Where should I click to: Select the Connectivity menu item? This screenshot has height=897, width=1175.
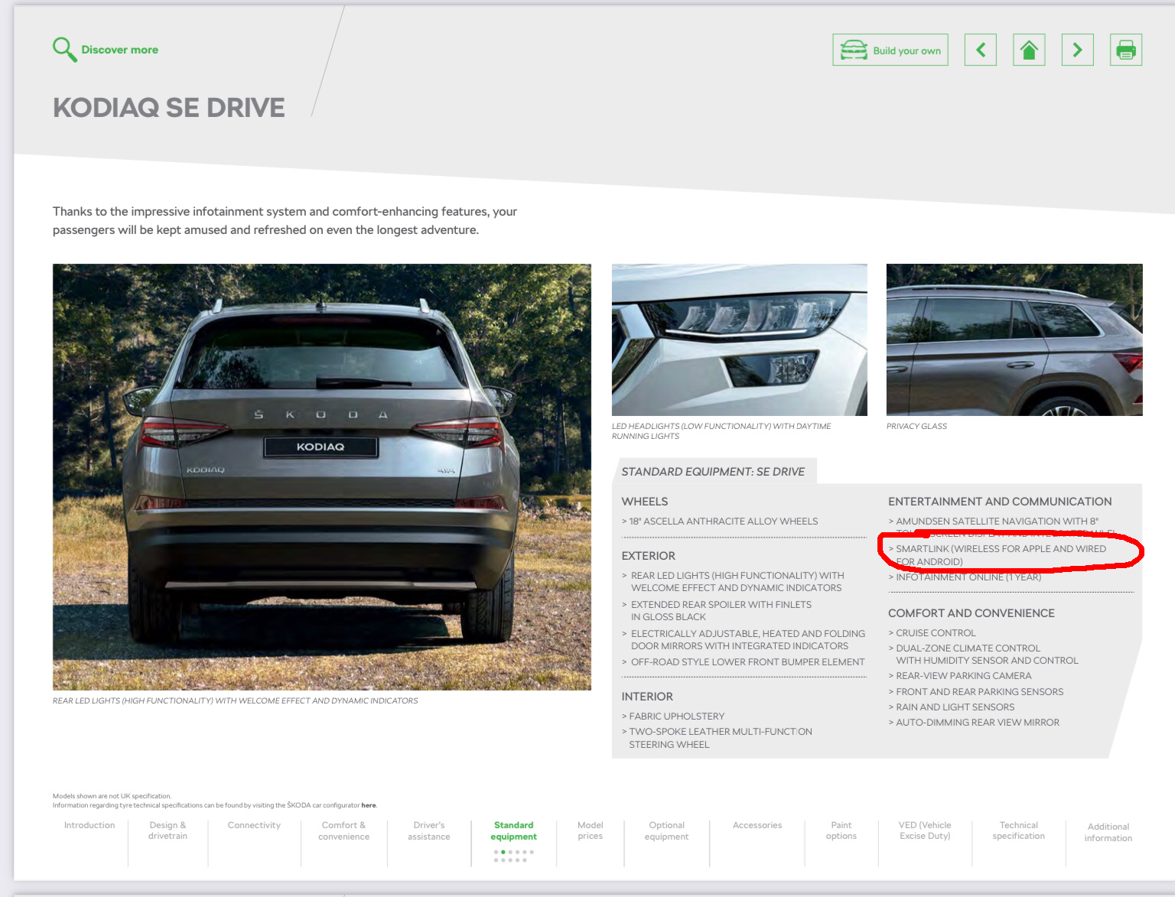pyautogui.click(x=254, y=825)
